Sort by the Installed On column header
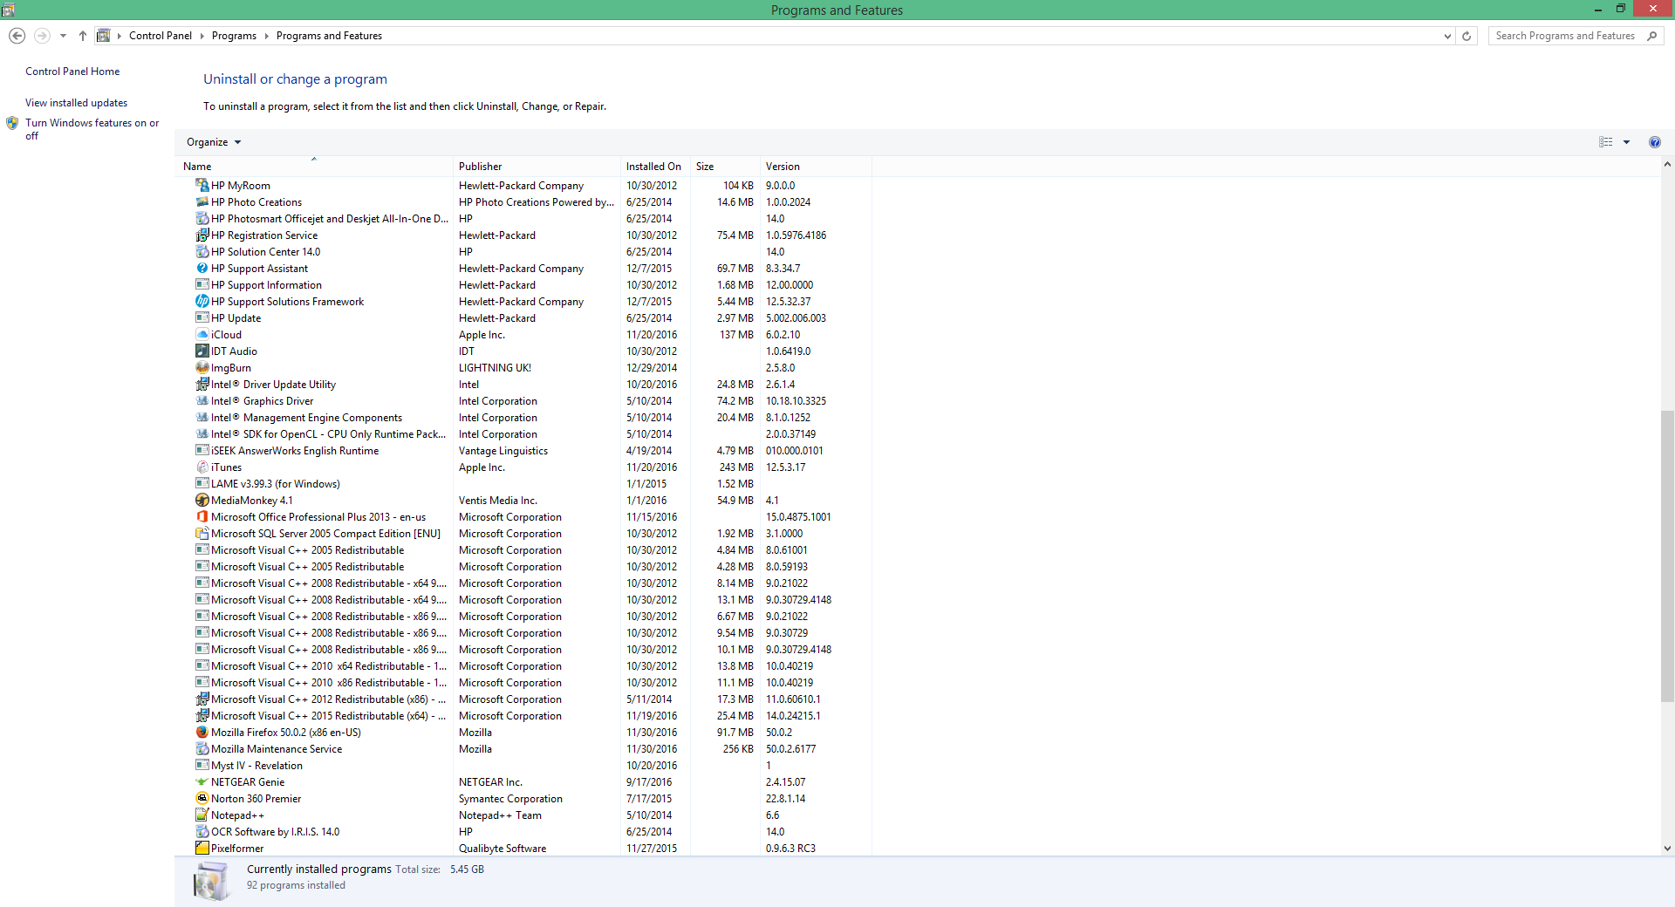 (655, 166)
